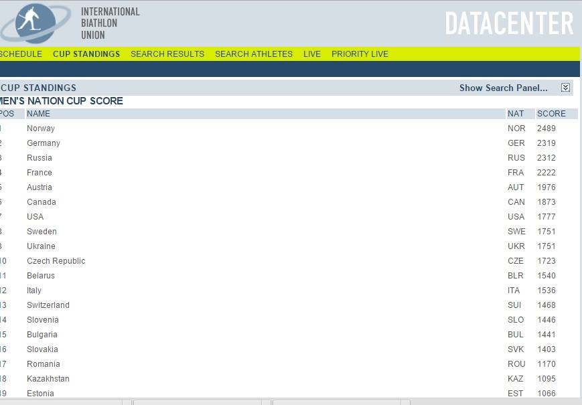
Task: Sort by the NAT column header
Action: (x=516, y=114)
